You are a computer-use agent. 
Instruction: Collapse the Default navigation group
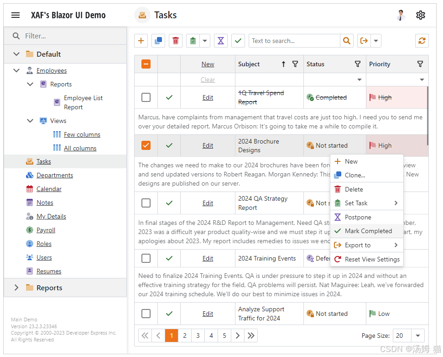(x=16, y=54)
